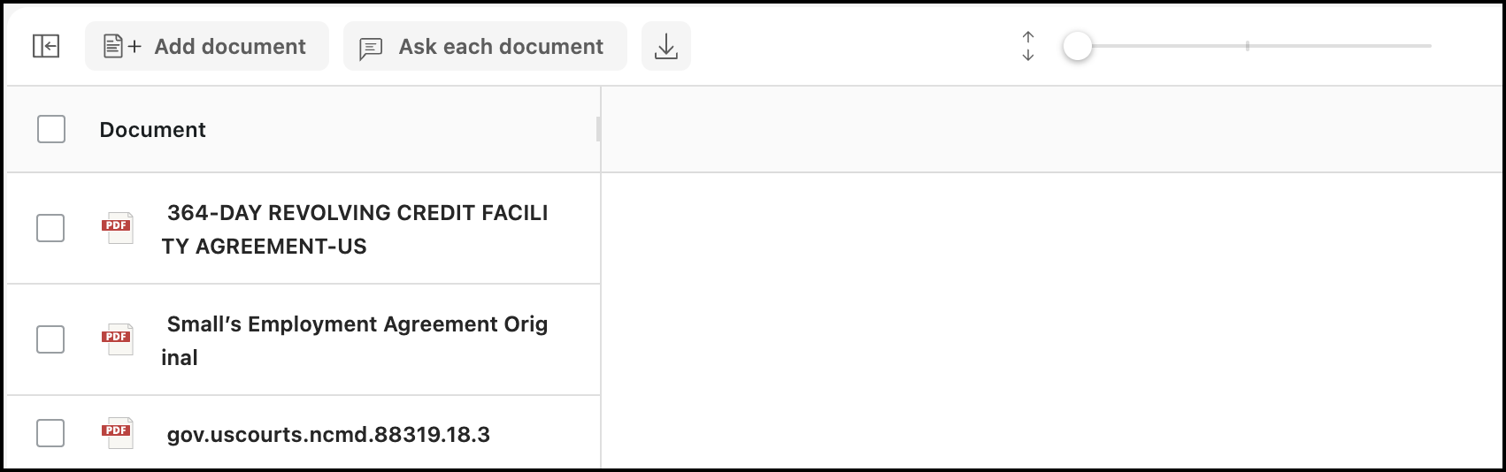Click Ask each document button
The width and height of the screenshot is (1506, 472).
(485, 46)
